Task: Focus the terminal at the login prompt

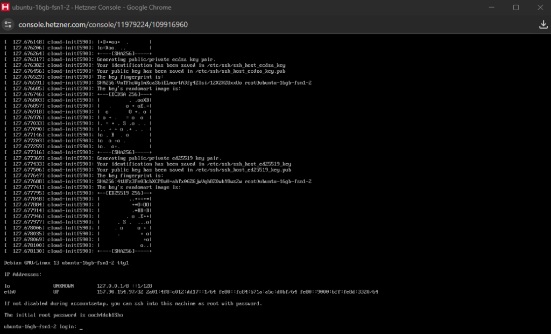Action: point(81,326)
